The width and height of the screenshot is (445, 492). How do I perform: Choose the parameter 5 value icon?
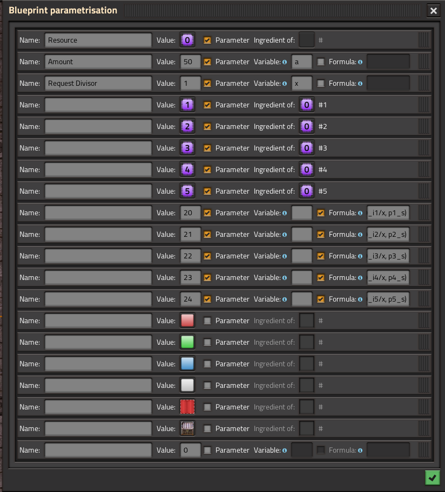pyautogui.click(x=187, y=192)
